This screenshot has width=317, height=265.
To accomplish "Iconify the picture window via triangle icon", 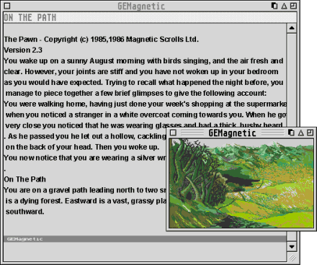I will [300, 132].
